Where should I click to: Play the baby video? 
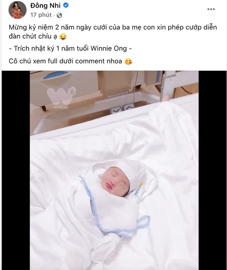click(114, 170)
